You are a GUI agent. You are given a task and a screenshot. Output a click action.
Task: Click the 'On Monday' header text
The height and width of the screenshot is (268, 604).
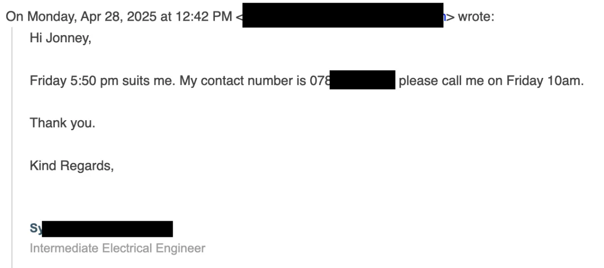[41, 17]
